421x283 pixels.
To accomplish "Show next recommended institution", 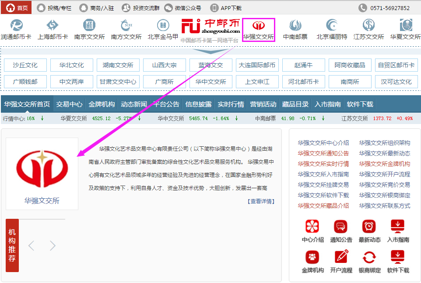I will point(53,245).
